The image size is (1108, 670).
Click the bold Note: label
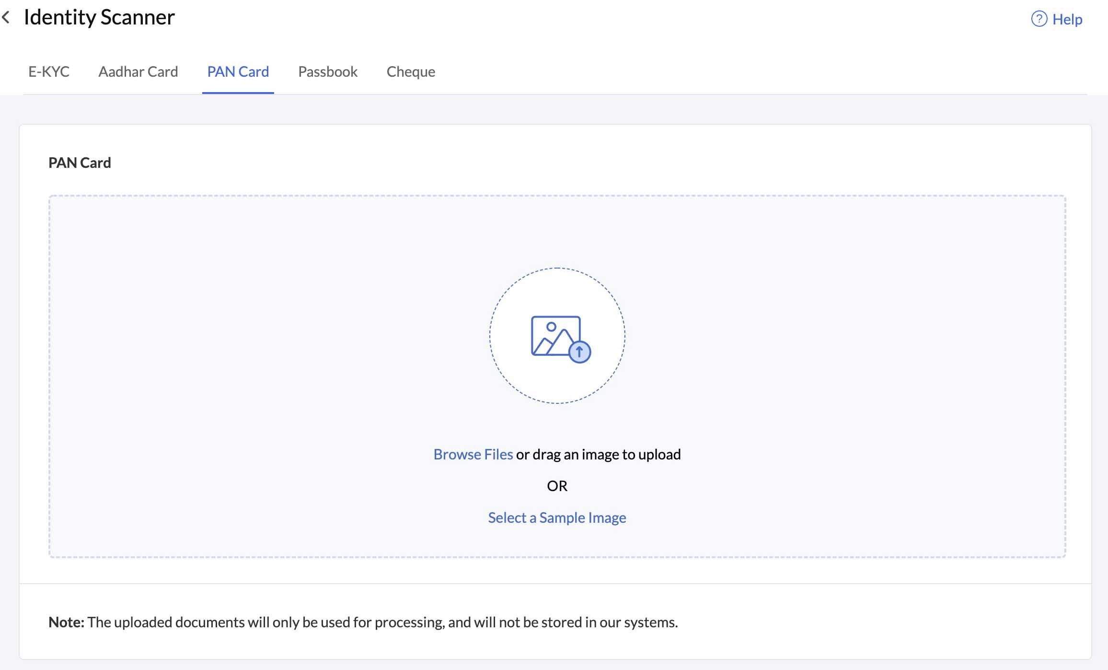[66, 622]
